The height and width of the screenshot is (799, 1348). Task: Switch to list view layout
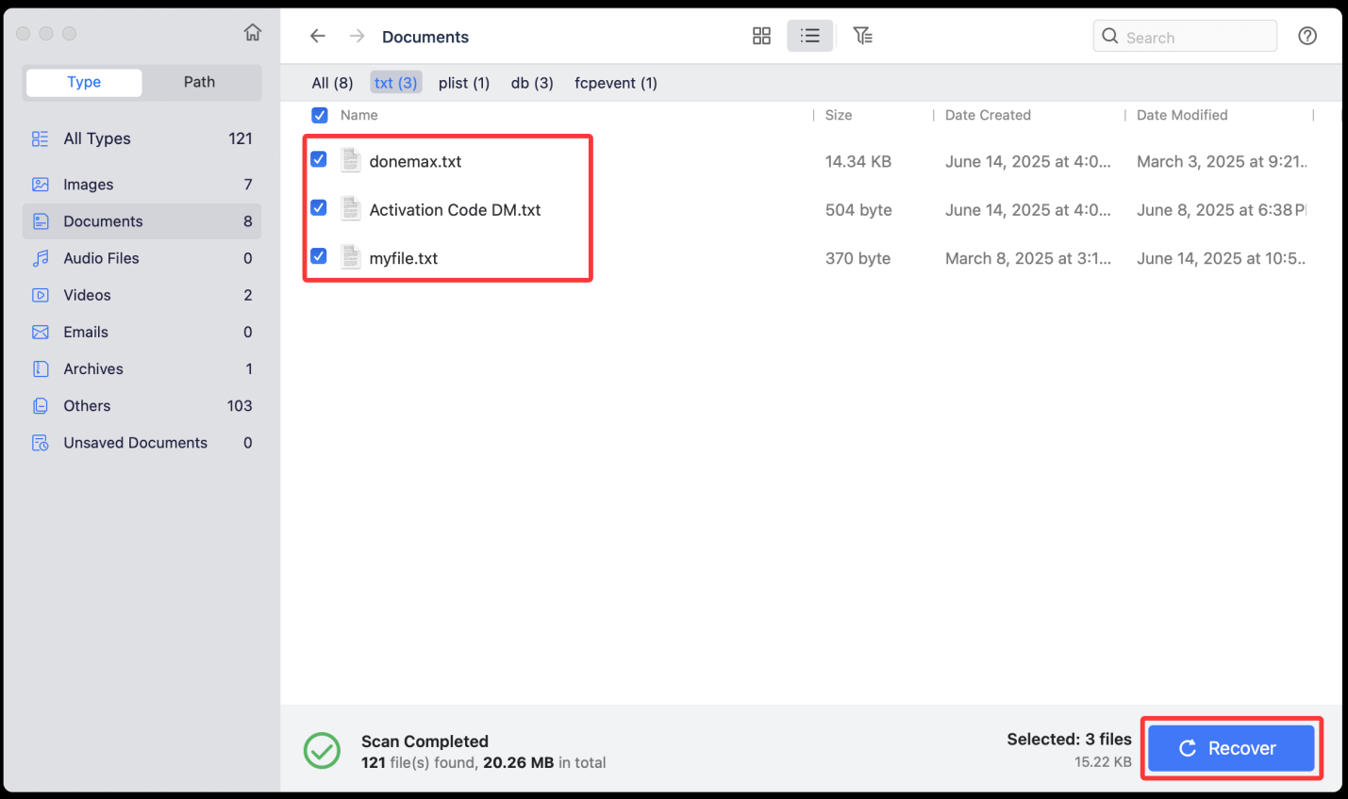point(809,36)
